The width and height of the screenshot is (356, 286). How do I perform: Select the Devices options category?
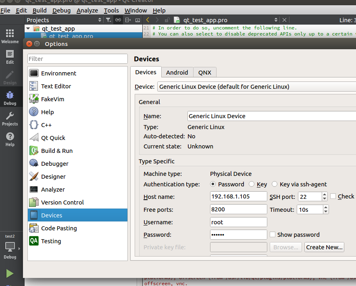(77, 215)
